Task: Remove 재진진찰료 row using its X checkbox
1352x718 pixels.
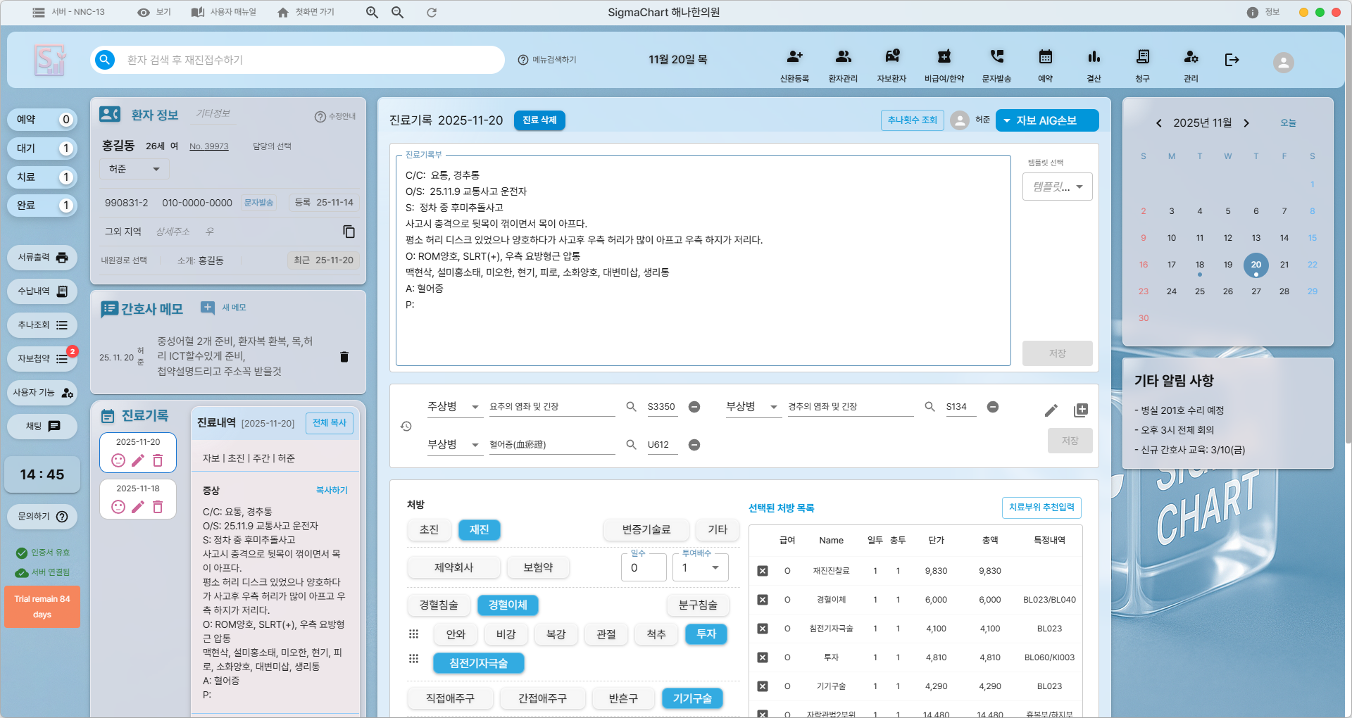Action: [763, 571]
